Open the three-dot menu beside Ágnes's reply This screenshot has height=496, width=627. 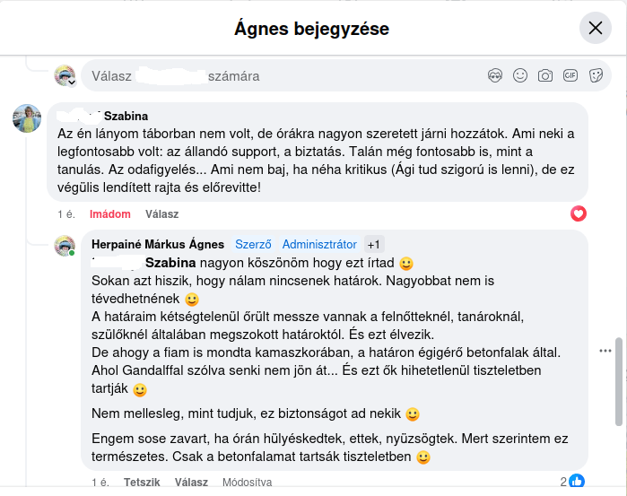pyautogui.click(x=605, y=351)
